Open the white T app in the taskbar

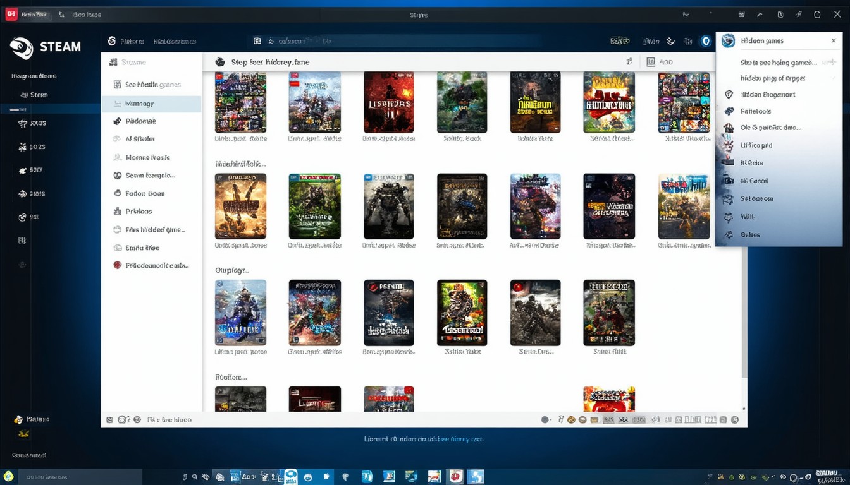[x=367, y=477]
